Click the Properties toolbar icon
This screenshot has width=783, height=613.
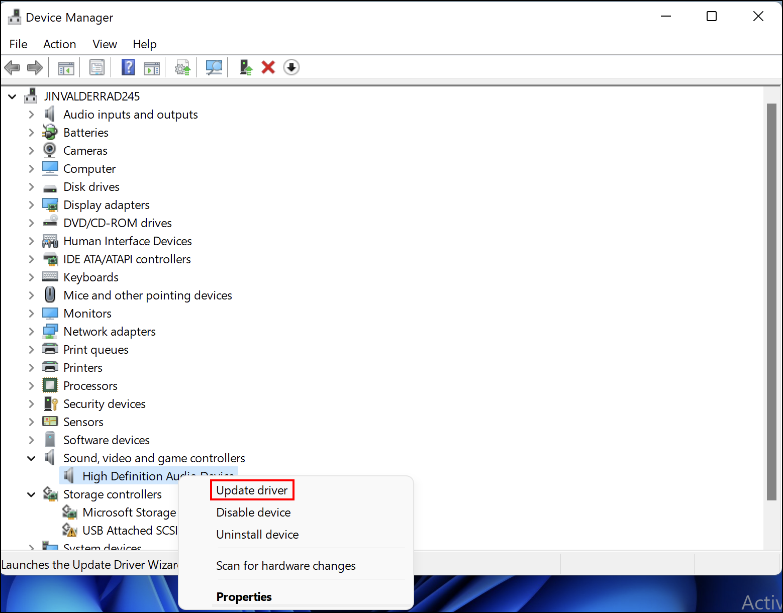point(96,67)
